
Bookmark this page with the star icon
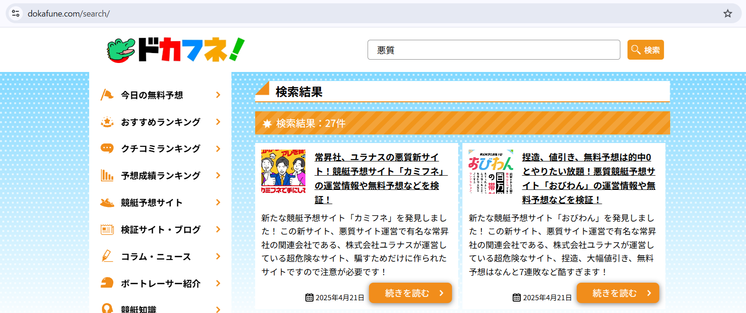pyautogui.click(x=728, y=14)
